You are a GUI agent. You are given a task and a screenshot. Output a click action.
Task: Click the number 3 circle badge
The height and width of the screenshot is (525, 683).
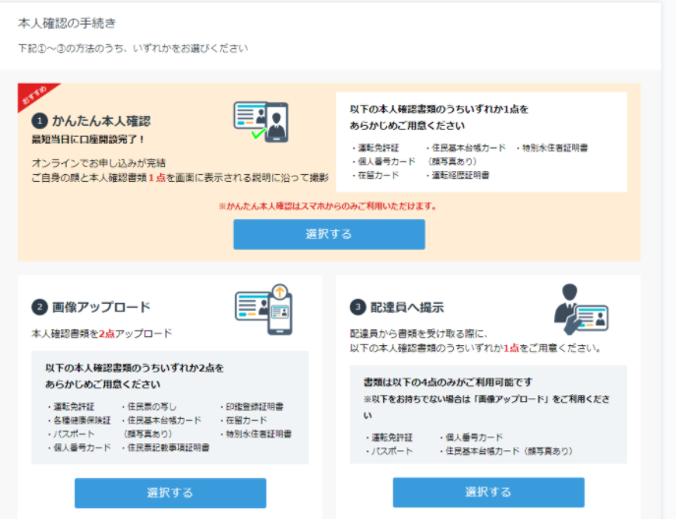(x=358, y=307)
